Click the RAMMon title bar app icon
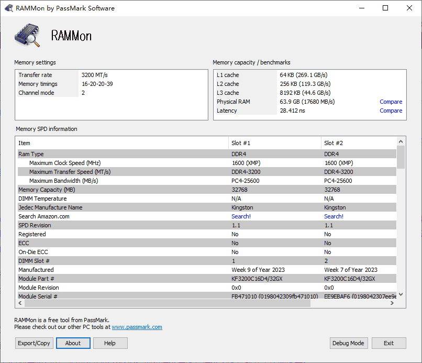Image resolution: width=422 pixels, height=363 pixels. click(x=9, y=8)
